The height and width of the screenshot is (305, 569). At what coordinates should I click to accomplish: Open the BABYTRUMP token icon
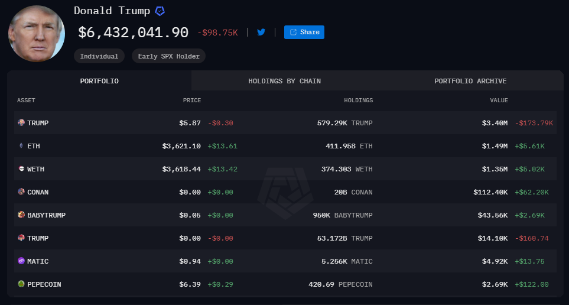(x=21, y=215)
